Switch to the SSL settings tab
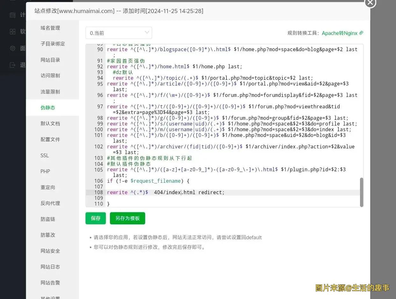 [x=44, y=155]
